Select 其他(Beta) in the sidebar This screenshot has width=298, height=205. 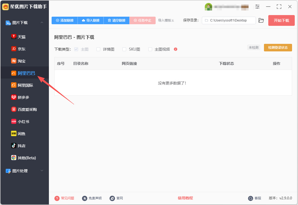coord(25,158)
